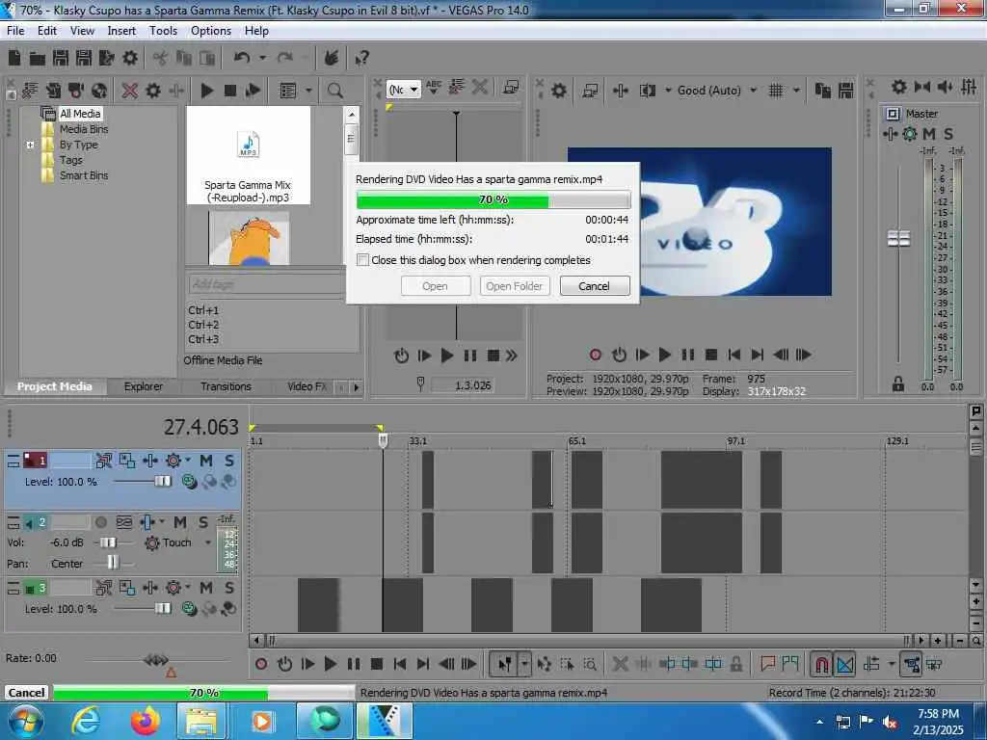
Task: Open the Overlays grid dropdown arrow
Action: (796, 91)
